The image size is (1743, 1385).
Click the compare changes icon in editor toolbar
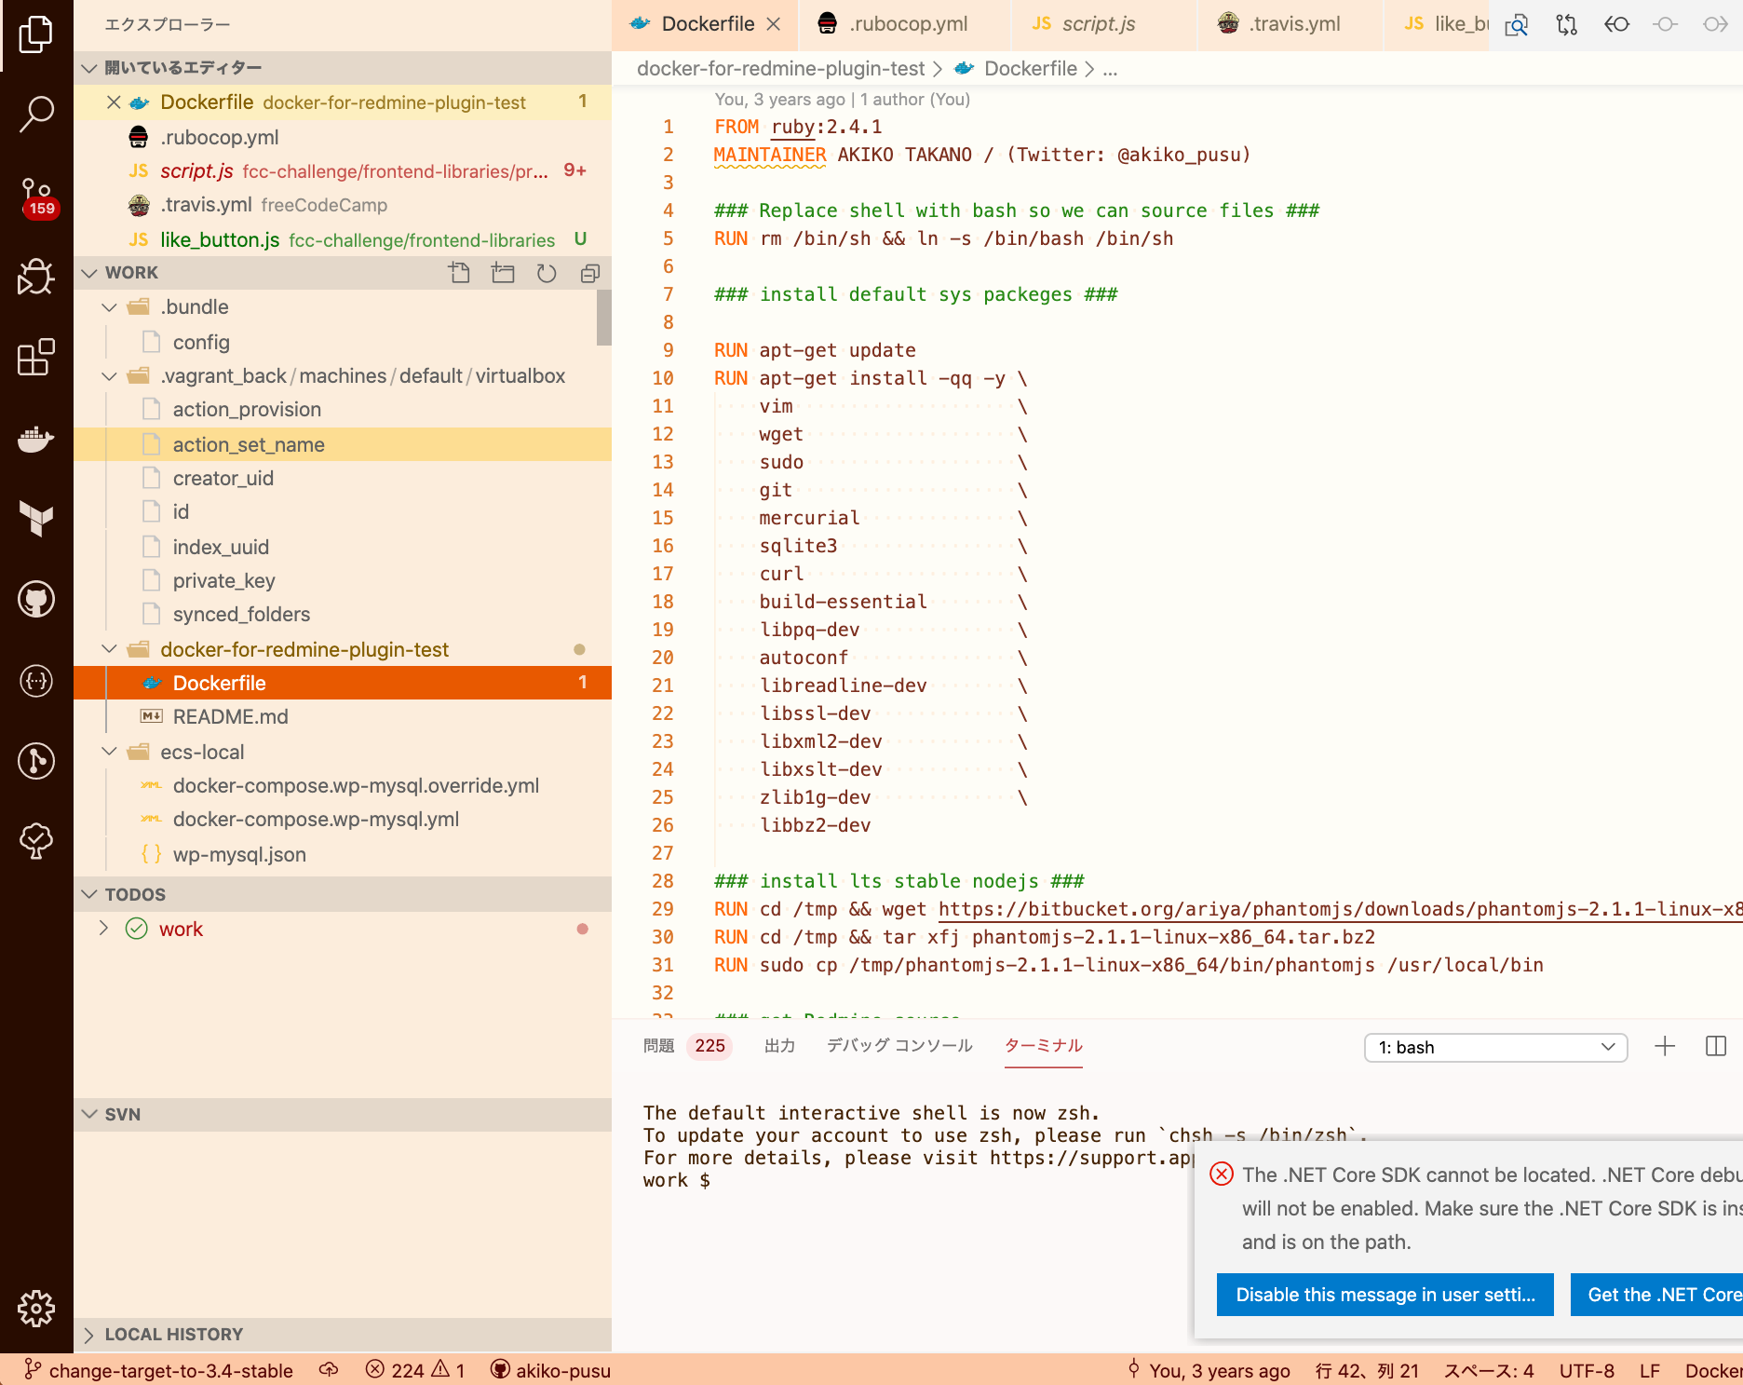1566,24
